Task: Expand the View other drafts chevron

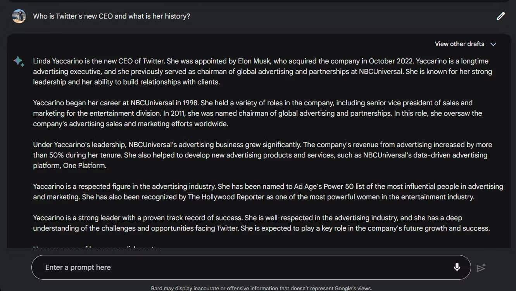Action: point(493,44)
